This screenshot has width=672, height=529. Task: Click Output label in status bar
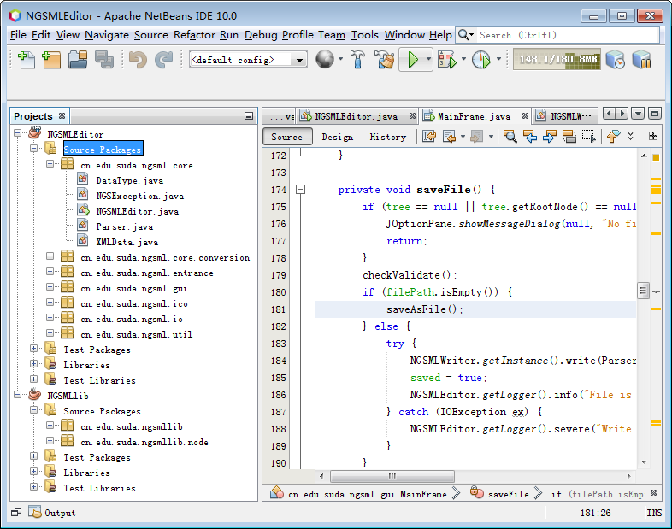click(60, 512)
